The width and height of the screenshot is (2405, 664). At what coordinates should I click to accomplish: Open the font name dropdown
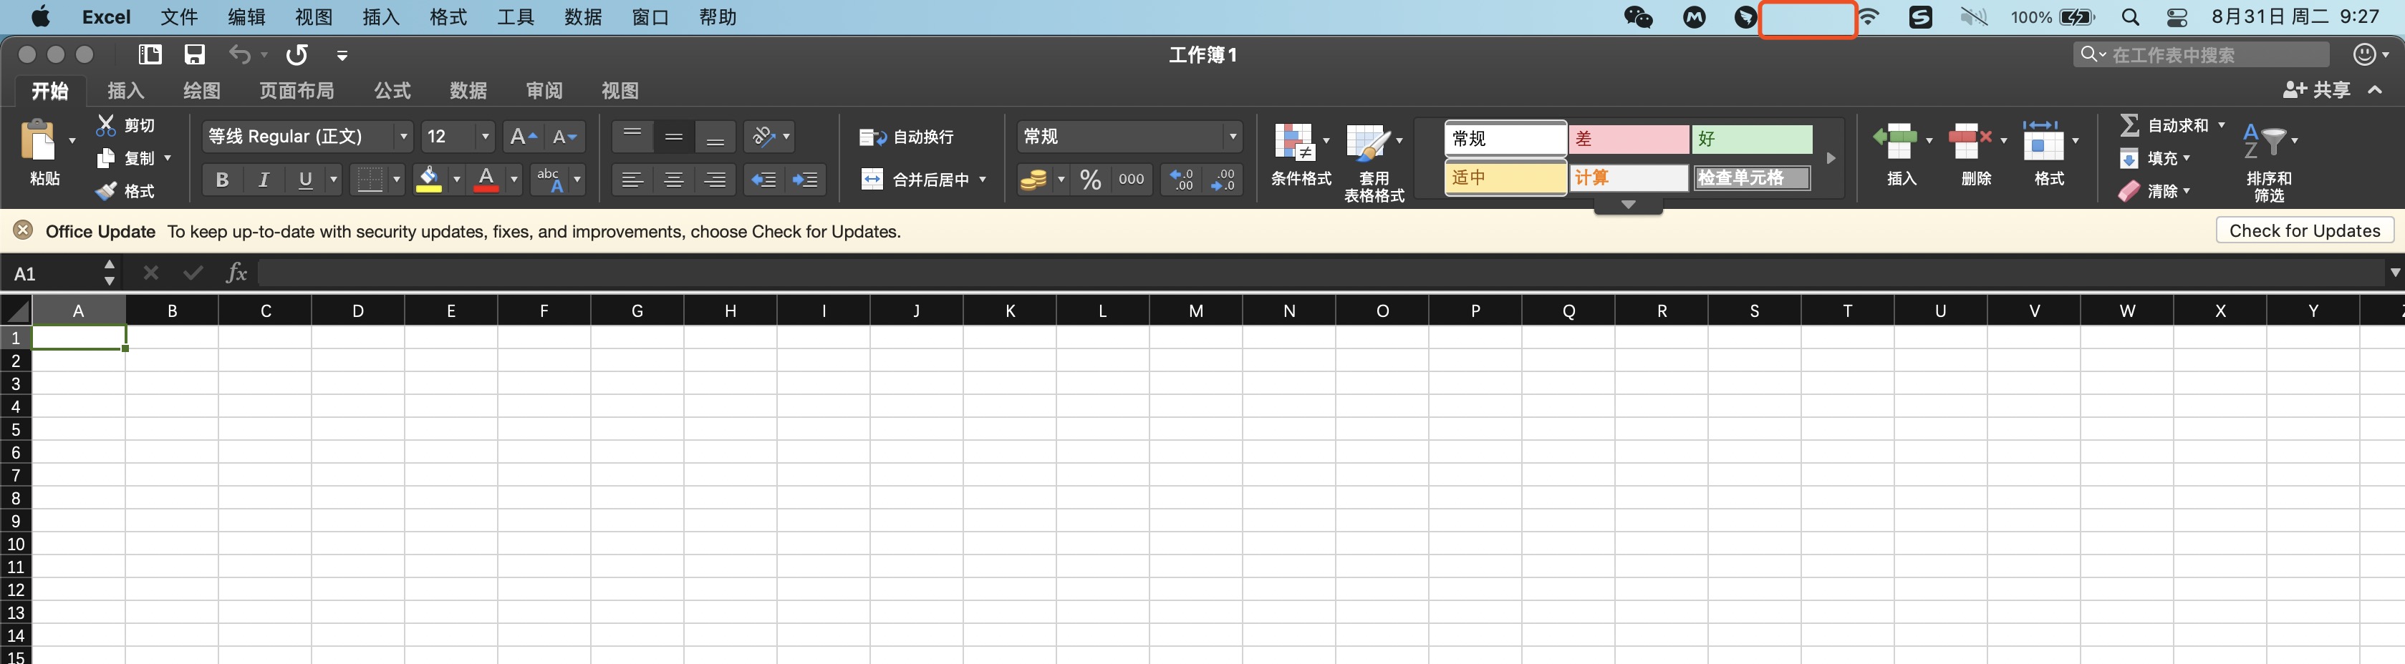(x=403, y=137)
